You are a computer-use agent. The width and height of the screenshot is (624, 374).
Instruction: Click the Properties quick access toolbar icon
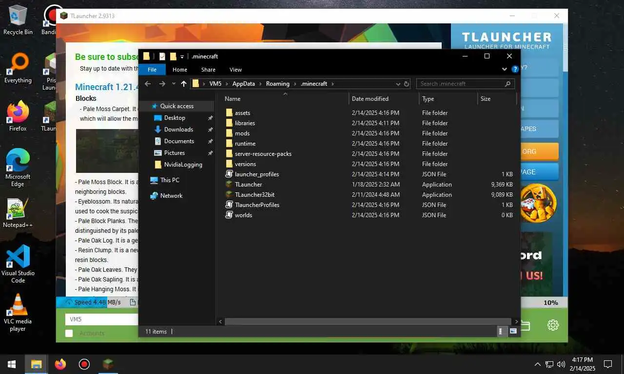tap(162, 56)
